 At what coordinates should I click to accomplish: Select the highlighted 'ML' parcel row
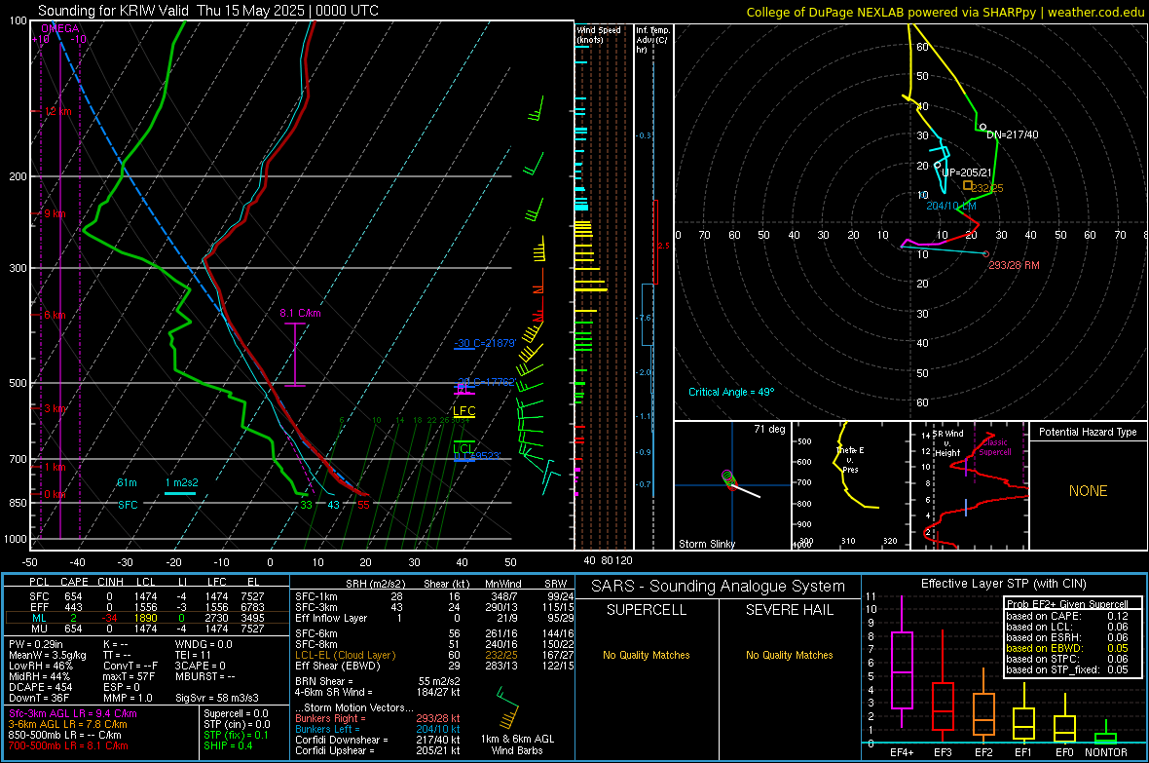[x=147, y=619]
